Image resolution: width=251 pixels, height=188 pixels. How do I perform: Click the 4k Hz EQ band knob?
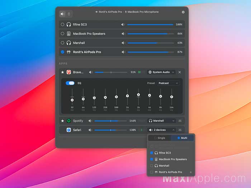coord(150,95)
